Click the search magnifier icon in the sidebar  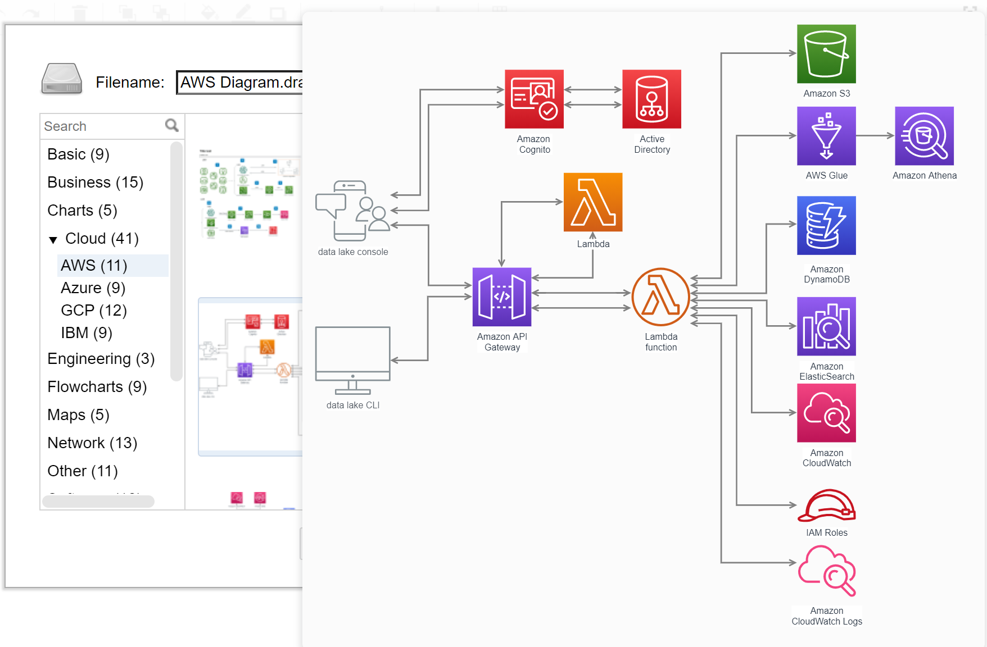(x=171, y=125)
